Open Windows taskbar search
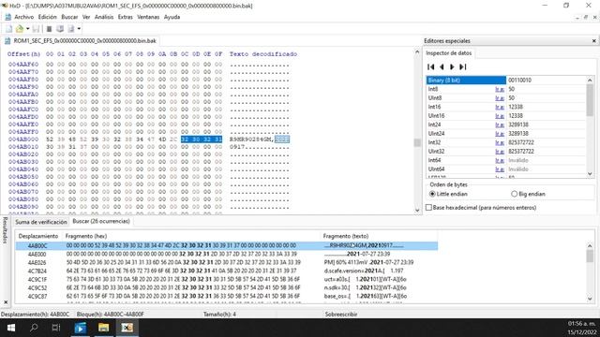 pos(34,328)
